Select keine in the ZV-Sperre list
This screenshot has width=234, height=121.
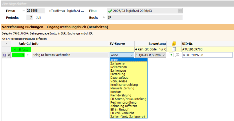(129, 60)
